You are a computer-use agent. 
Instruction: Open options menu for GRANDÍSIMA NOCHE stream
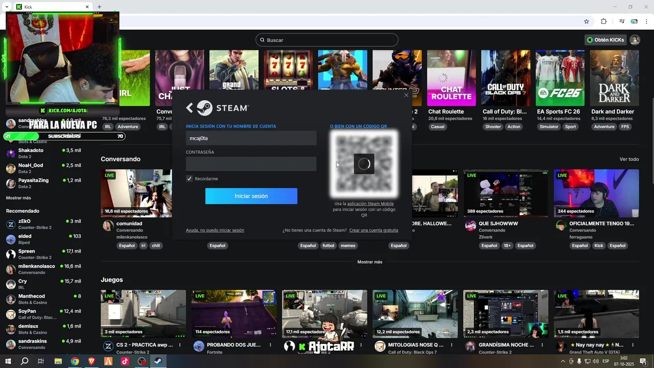[x=542, y=345]
